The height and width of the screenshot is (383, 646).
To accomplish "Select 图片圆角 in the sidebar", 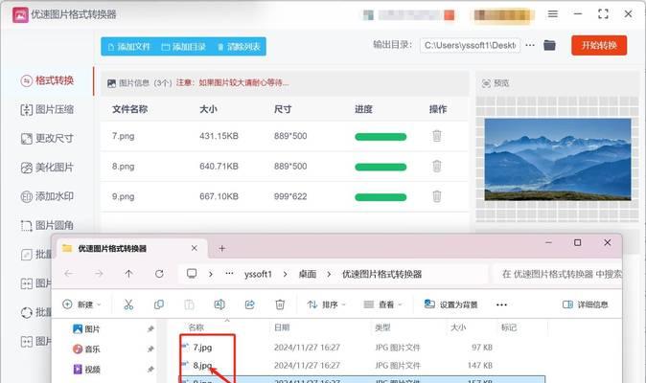I will (x=48, y=225).
